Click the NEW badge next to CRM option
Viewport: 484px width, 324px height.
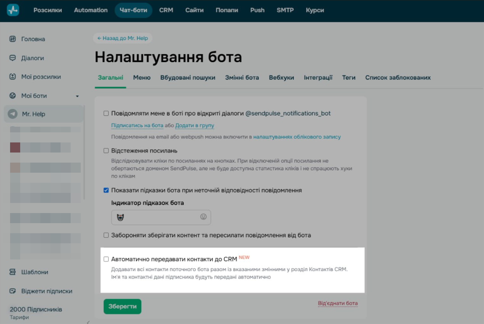point(244,257)
